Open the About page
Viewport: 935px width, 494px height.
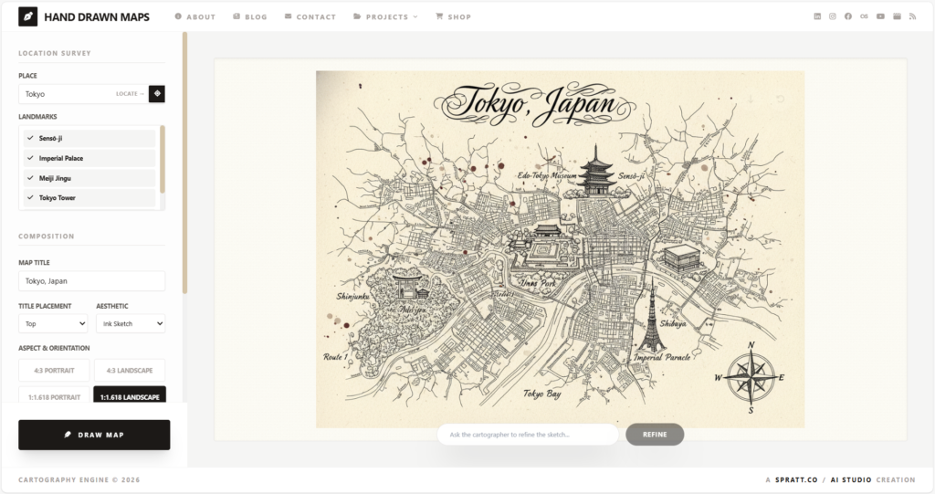point(195,16)
